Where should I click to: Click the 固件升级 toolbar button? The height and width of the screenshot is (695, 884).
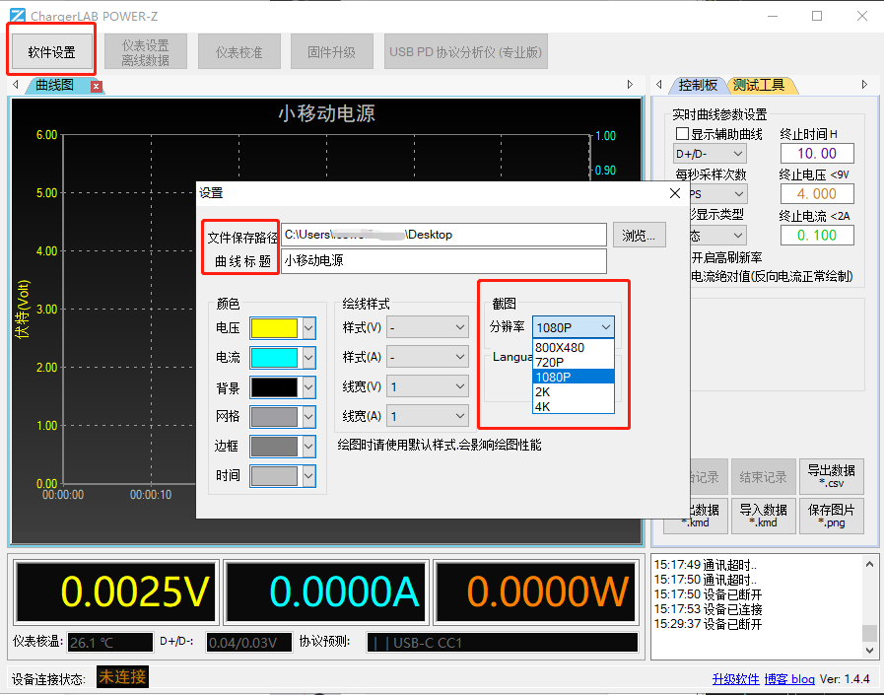(331, 50)
